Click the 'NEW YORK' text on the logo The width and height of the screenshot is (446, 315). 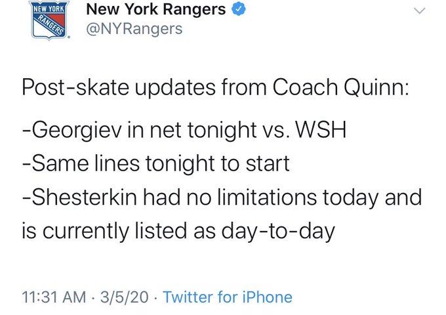click(x=48, y=9)
